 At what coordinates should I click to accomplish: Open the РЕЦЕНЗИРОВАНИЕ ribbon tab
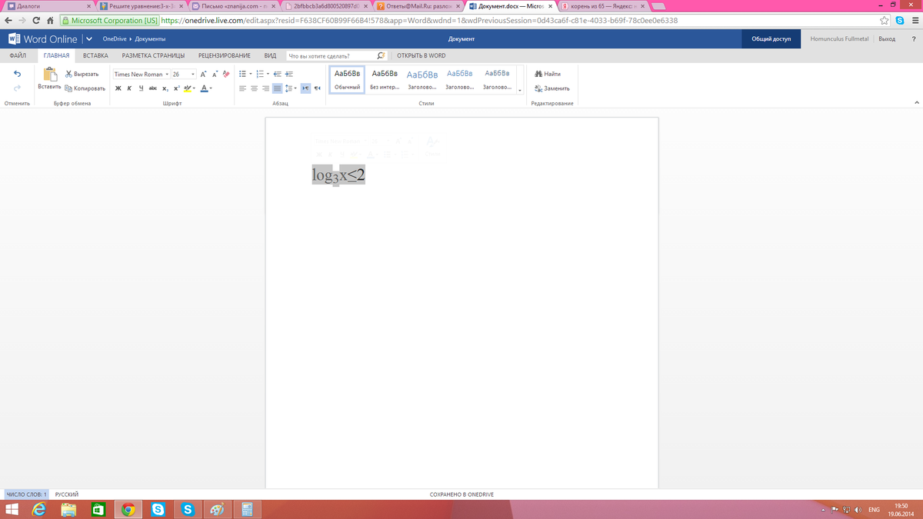[224, 55]
